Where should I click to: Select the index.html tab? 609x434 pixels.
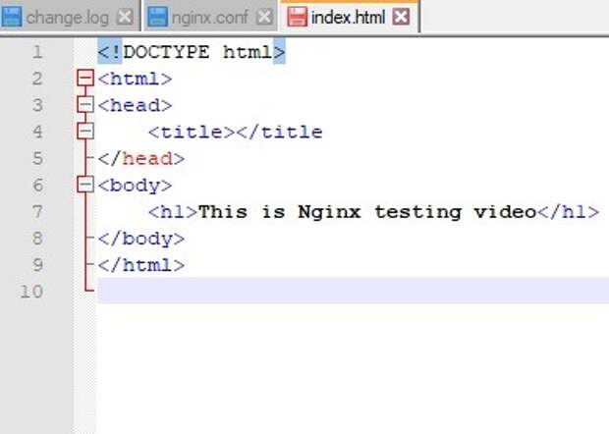pyautogui.click(x=350, y=17)
